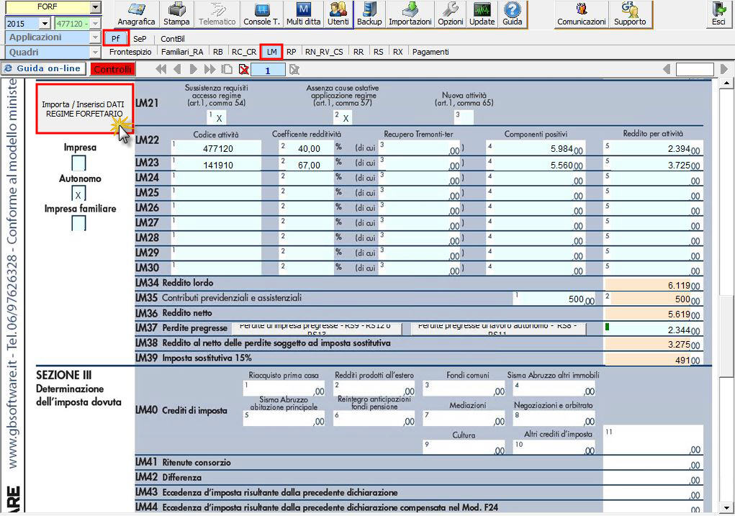
Task: Launch the Backup tool
Action: (369, 14)
